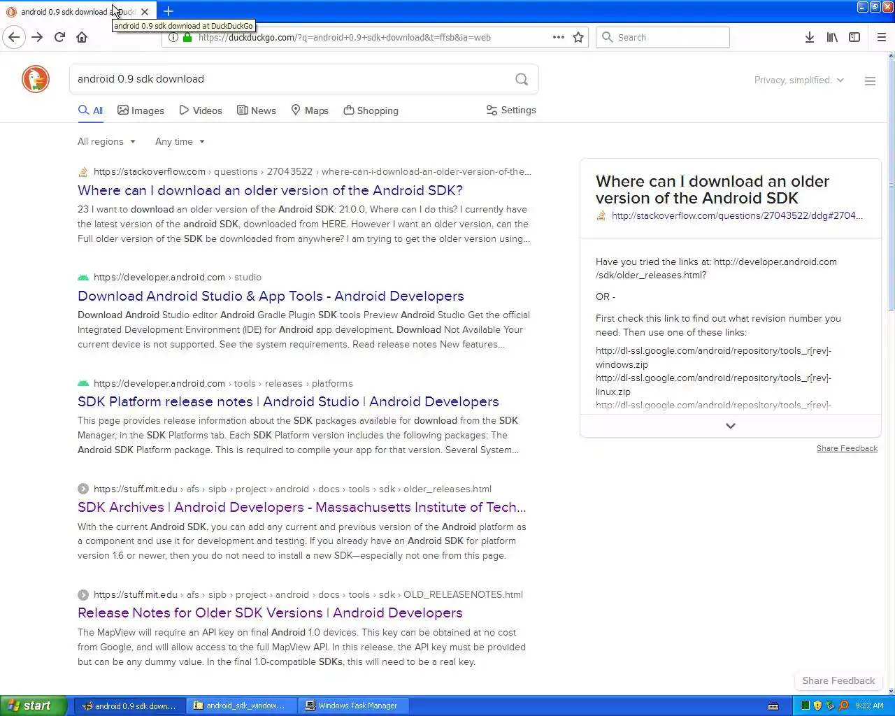Go back to the previous page
Viewport: 895px width, 716px height.
[x=14, y=37]
